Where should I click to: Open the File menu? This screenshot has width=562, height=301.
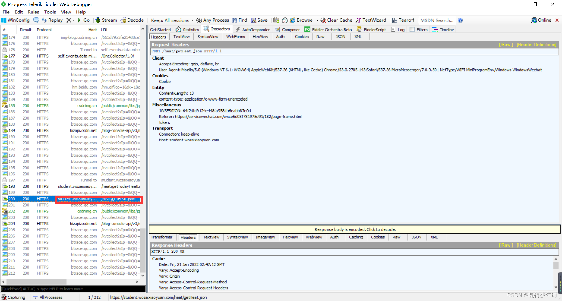6,12
